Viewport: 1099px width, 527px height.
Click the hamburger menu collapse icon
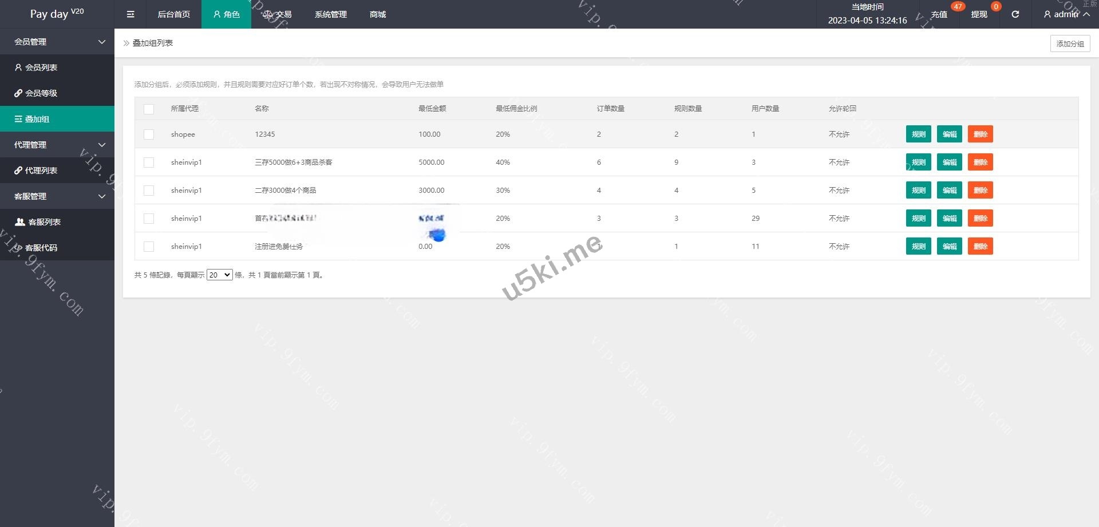coord(131,14)
